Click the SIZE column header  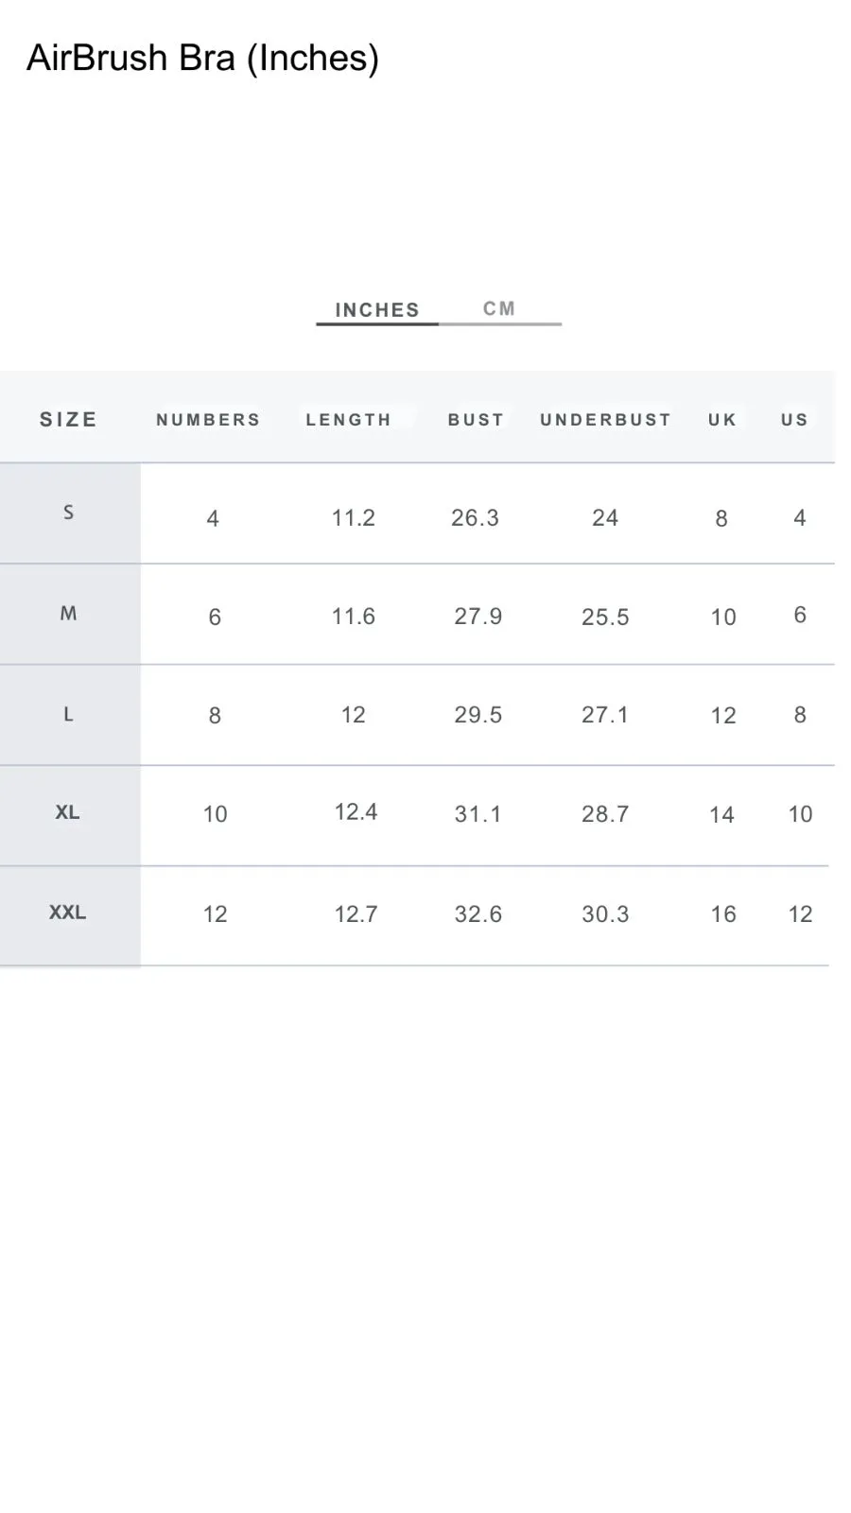click(x=68, y=419)
